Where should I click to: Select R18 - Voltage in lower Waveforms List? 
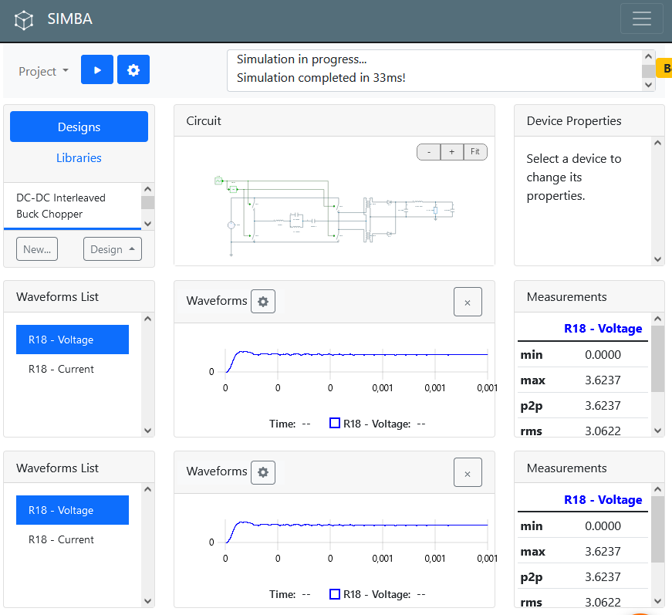pos(73,510)
